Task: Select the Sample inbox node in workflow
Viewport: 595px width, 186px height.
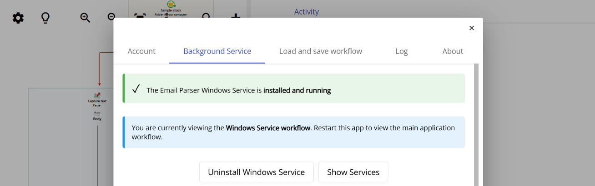Action: point(171,9)
